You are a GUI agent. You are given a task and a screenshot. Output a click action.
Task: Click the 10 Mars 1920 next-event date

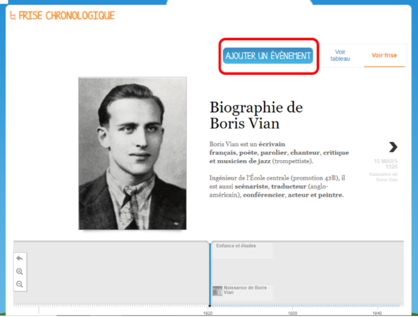[x=386, y=164]
